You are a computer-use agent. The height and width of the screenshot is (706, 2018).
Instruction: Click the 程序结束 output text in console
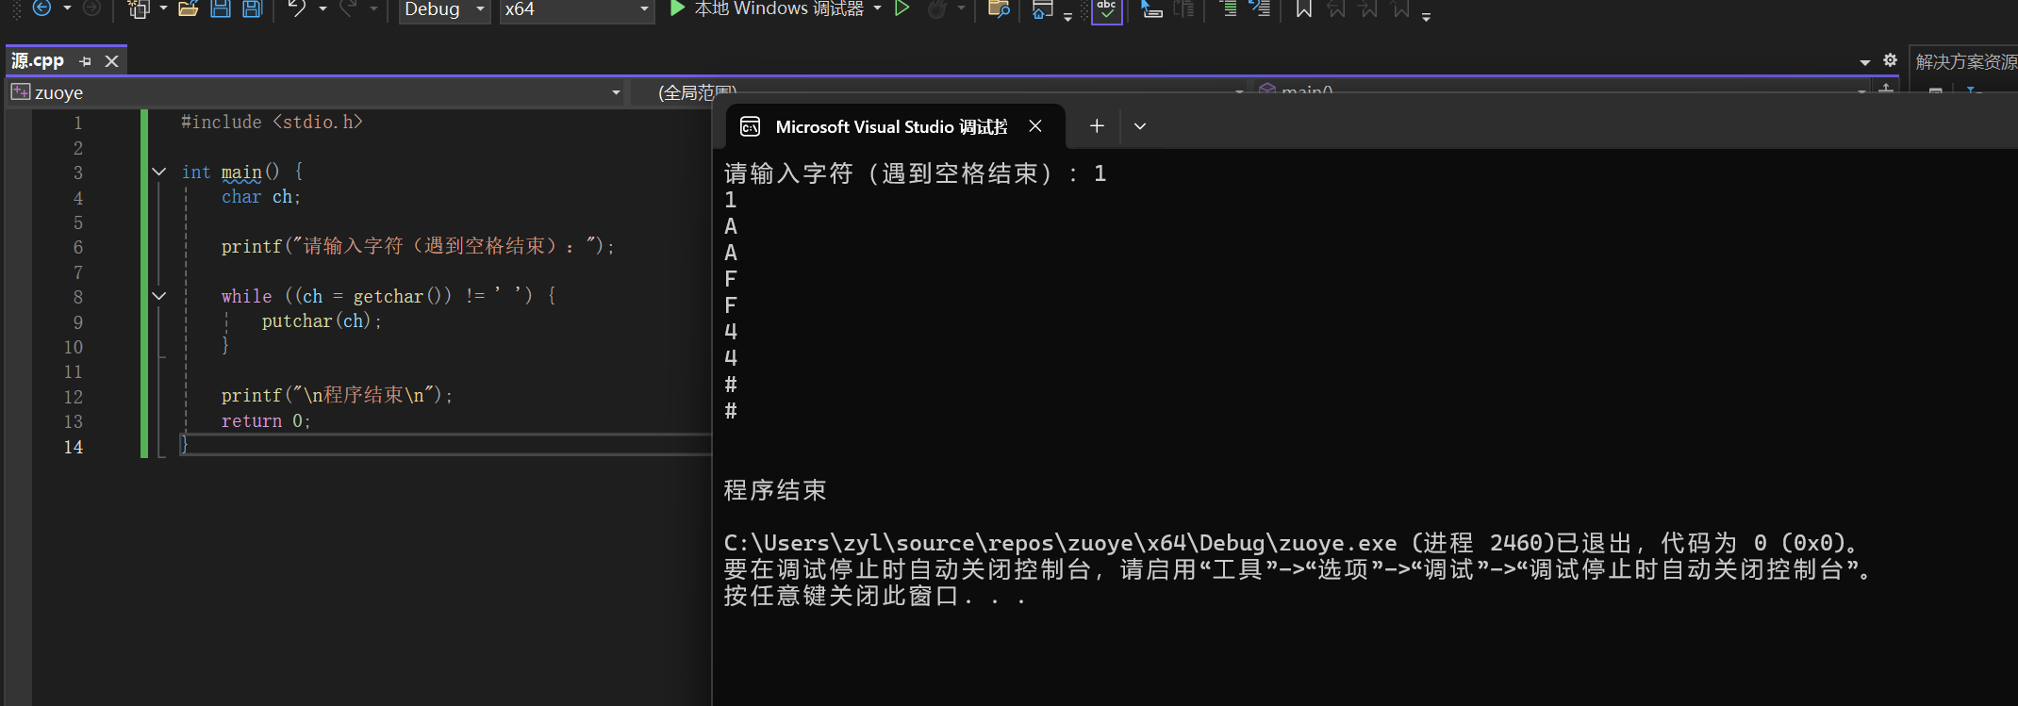(775, 490)
